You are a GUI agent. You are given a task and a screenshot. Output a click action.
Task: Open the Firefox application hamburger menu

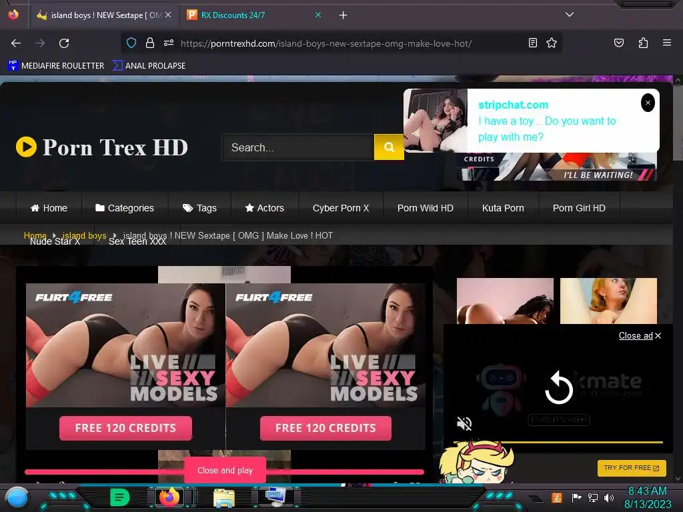tap(666, 43)
